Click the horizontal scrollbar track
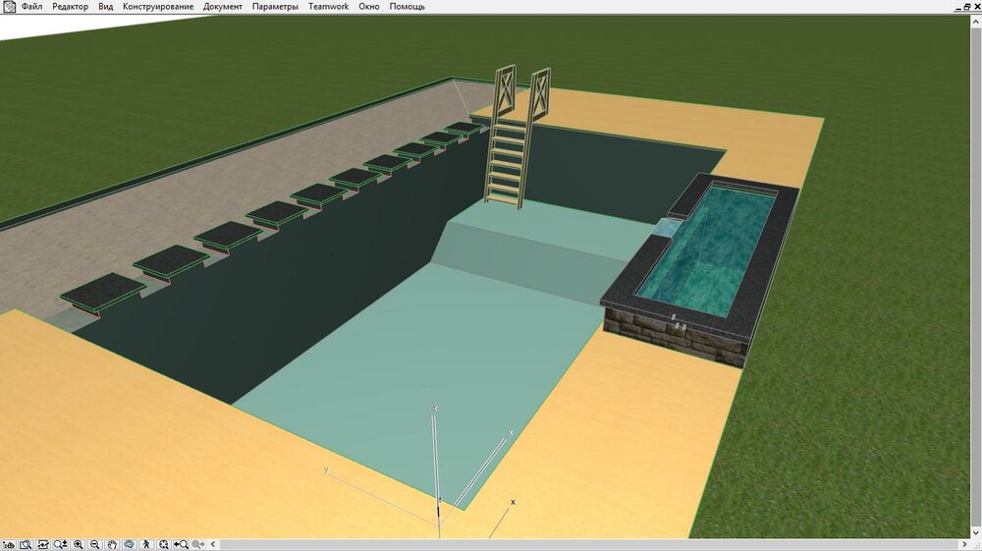Image resolution: width=982 pixels, height=551 pixels. pos(588,545)
